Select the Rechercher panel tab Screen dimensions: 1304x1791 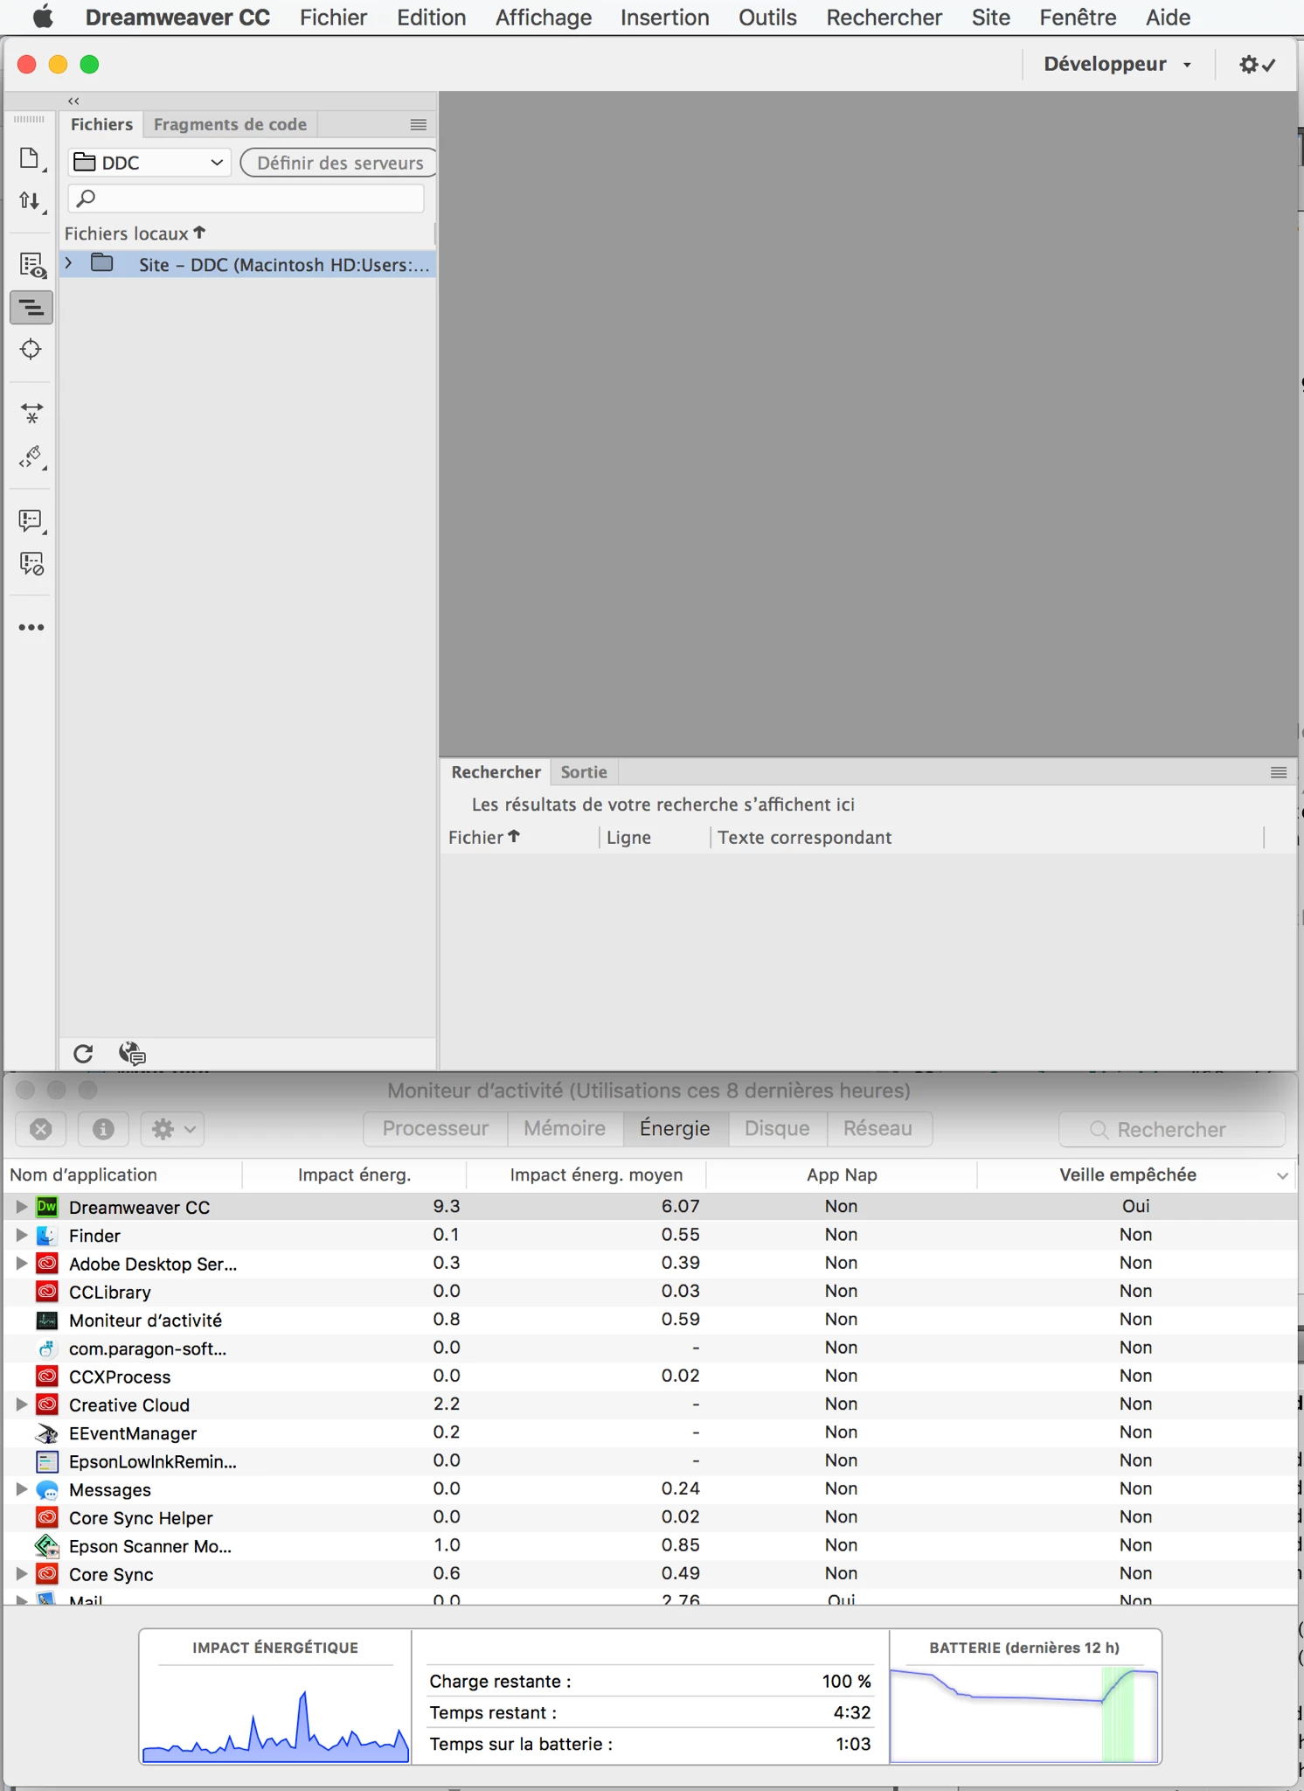(496, 772)
